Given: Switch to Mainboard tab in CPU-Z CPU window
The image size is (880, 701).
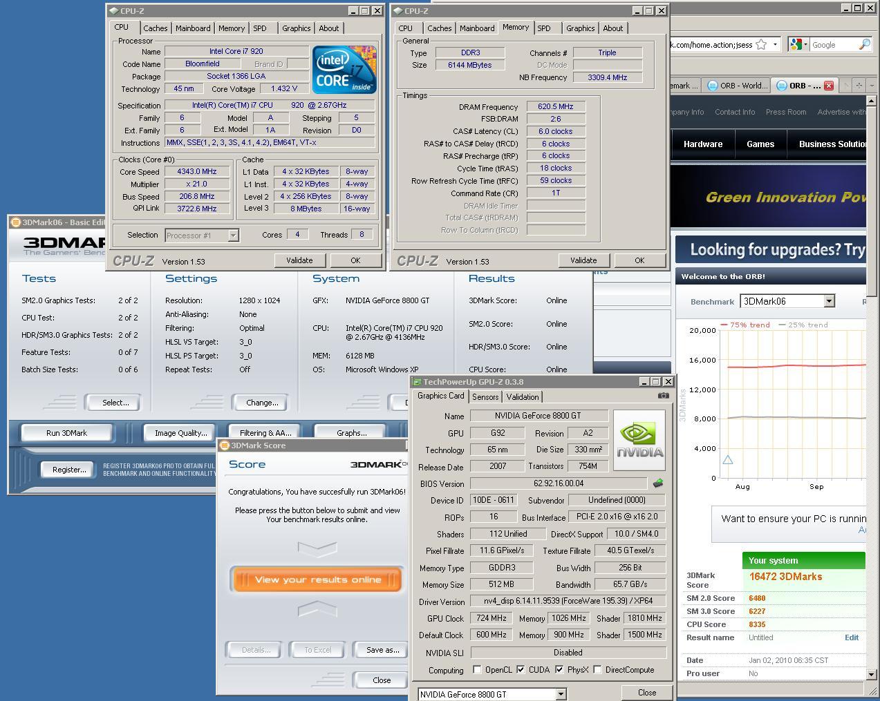Looking at the screenshot, I should (x=193, y=28).
